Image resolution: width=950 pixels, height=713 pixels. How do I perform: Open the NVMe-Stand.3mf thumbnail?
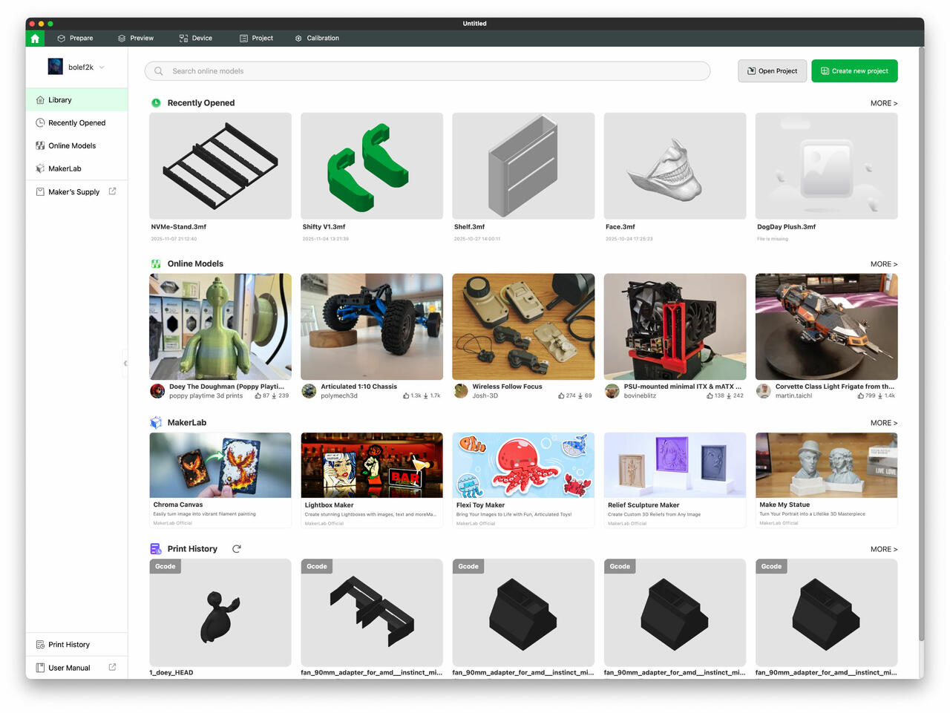pos(220,165)
